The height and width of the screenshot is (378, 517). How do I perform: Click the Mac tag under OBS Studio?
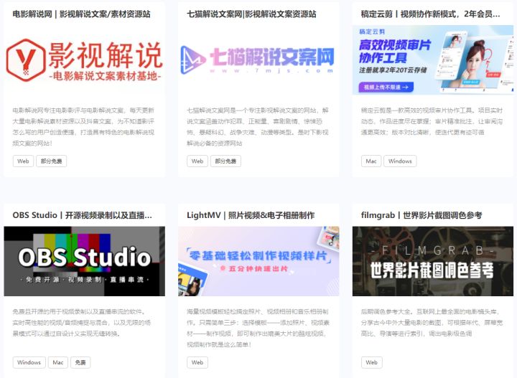click(58, 362)
